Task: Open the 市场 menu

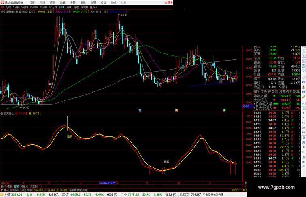Action: pyautogui.click(x=42, y=2)
